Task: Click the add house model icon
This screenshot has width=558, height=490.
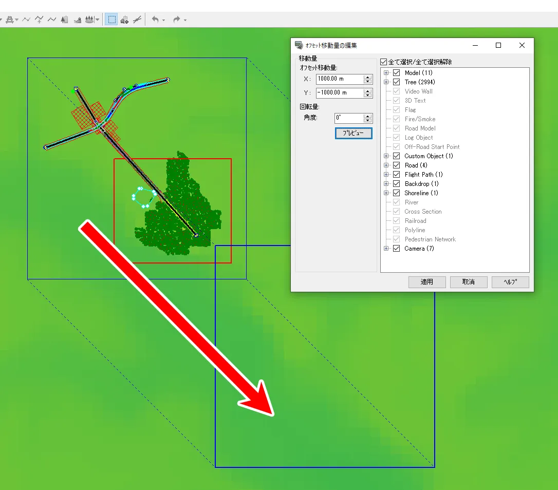Action: pos(124,20)
